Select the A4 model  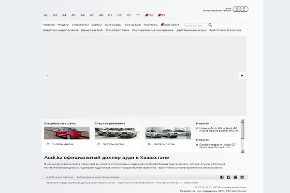pos(64,15)
